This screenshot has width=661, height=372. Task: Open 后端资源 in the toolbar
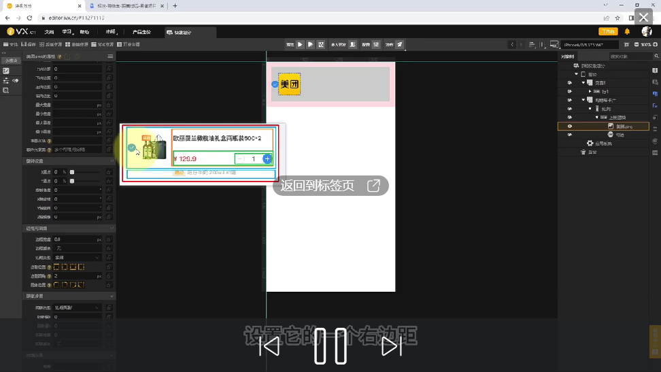pyautogui.click(x=50, y=44)
